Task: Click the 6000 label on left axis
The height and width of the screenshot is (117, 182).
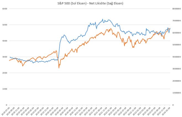Action: click(5, 9)
